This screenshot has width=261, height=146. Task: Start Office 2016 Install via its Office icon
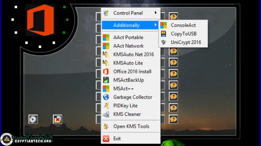pyautogui.click(x=106, y=72)
